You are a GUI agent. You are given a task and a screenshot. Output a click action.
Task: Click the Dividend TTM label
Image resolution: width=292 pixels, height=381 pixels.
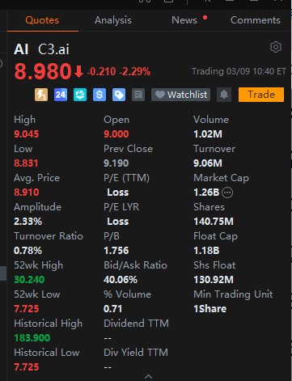click(136, 324)
